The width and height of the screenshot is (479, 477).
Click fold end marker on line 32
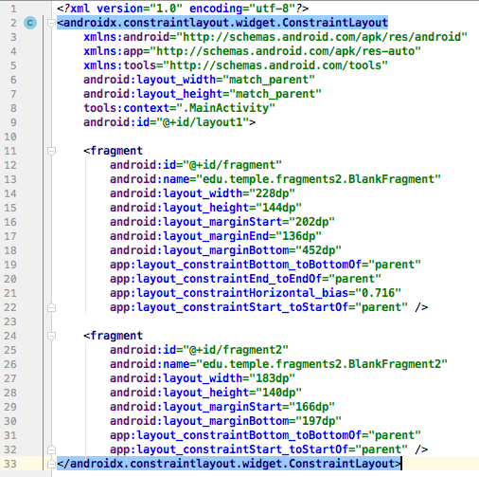coord(51,449)
